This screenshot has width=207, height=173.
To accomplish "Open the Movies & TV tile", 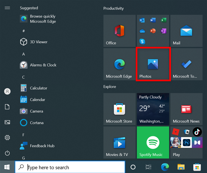I will [119, 142].
